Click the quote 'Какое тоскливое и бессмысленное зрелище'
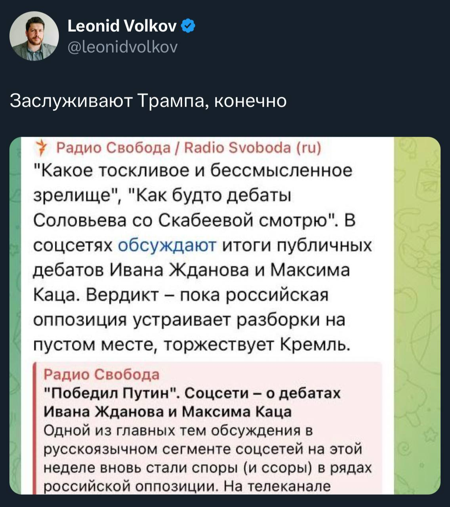 (193, 171)
